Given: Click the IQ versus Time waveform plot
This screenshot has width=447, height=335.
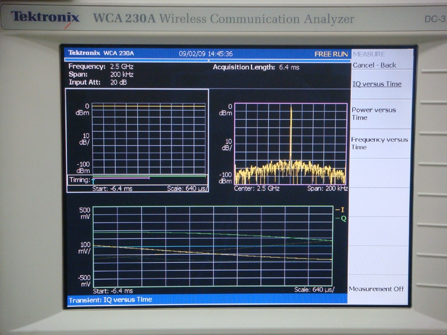Looking at the screenshot, I should click(x=213, y=246).
